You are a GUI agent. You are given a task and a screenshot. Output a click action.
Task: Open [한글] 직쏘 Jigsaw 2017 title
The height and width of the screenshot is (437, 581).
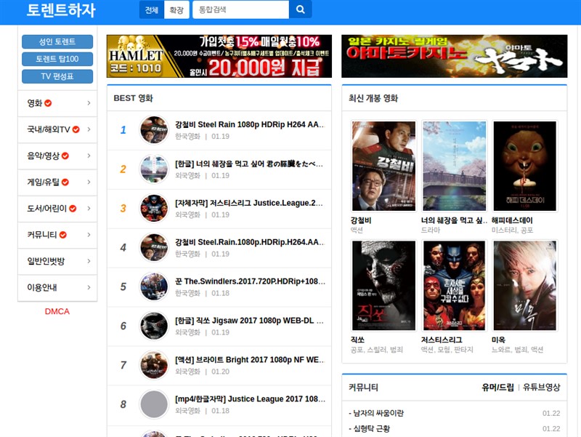point(249,321)
